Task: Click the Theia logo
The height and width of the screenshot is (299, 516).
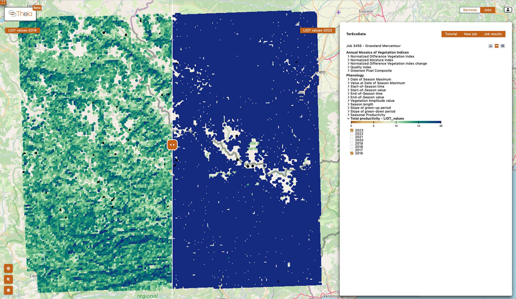Action: click(x=20, y=14)
